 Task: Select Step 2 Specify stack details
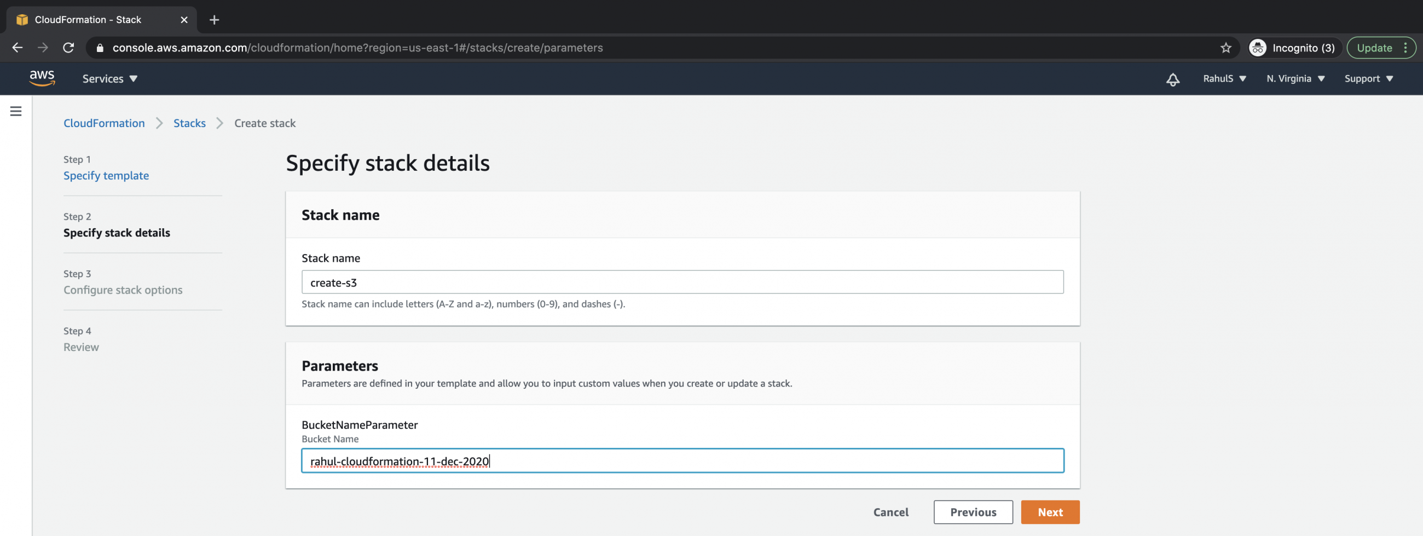coord(117,233)
